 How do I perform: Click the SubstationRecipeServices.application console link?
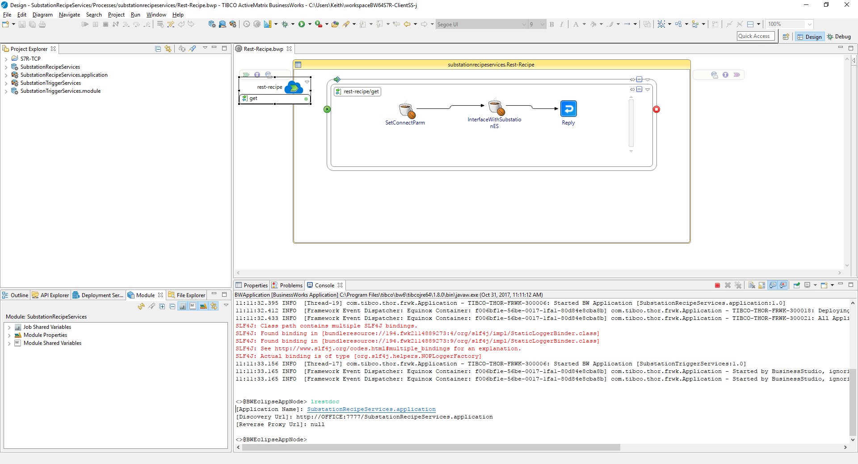[371, 410]
